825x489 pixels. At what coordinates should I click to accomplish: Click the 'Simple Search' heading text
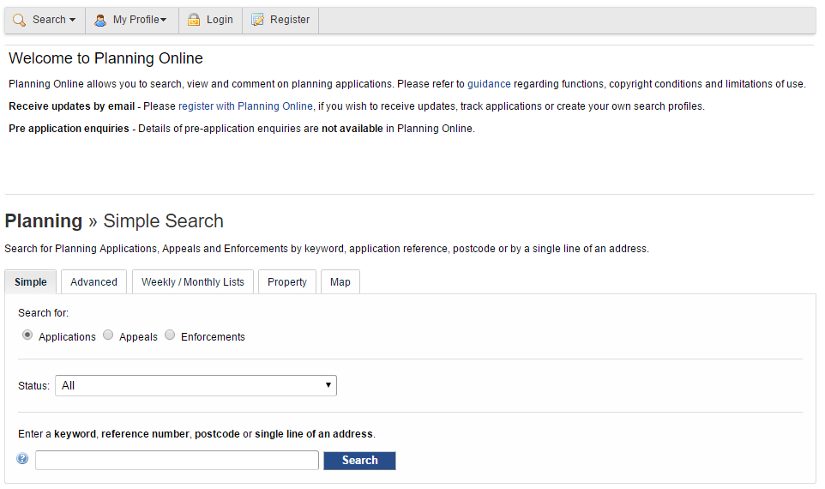pos(163,221)
